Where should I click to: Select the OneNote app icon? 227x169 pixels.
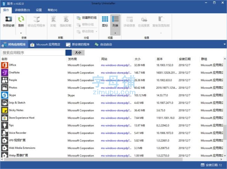(x=5, y=73)
